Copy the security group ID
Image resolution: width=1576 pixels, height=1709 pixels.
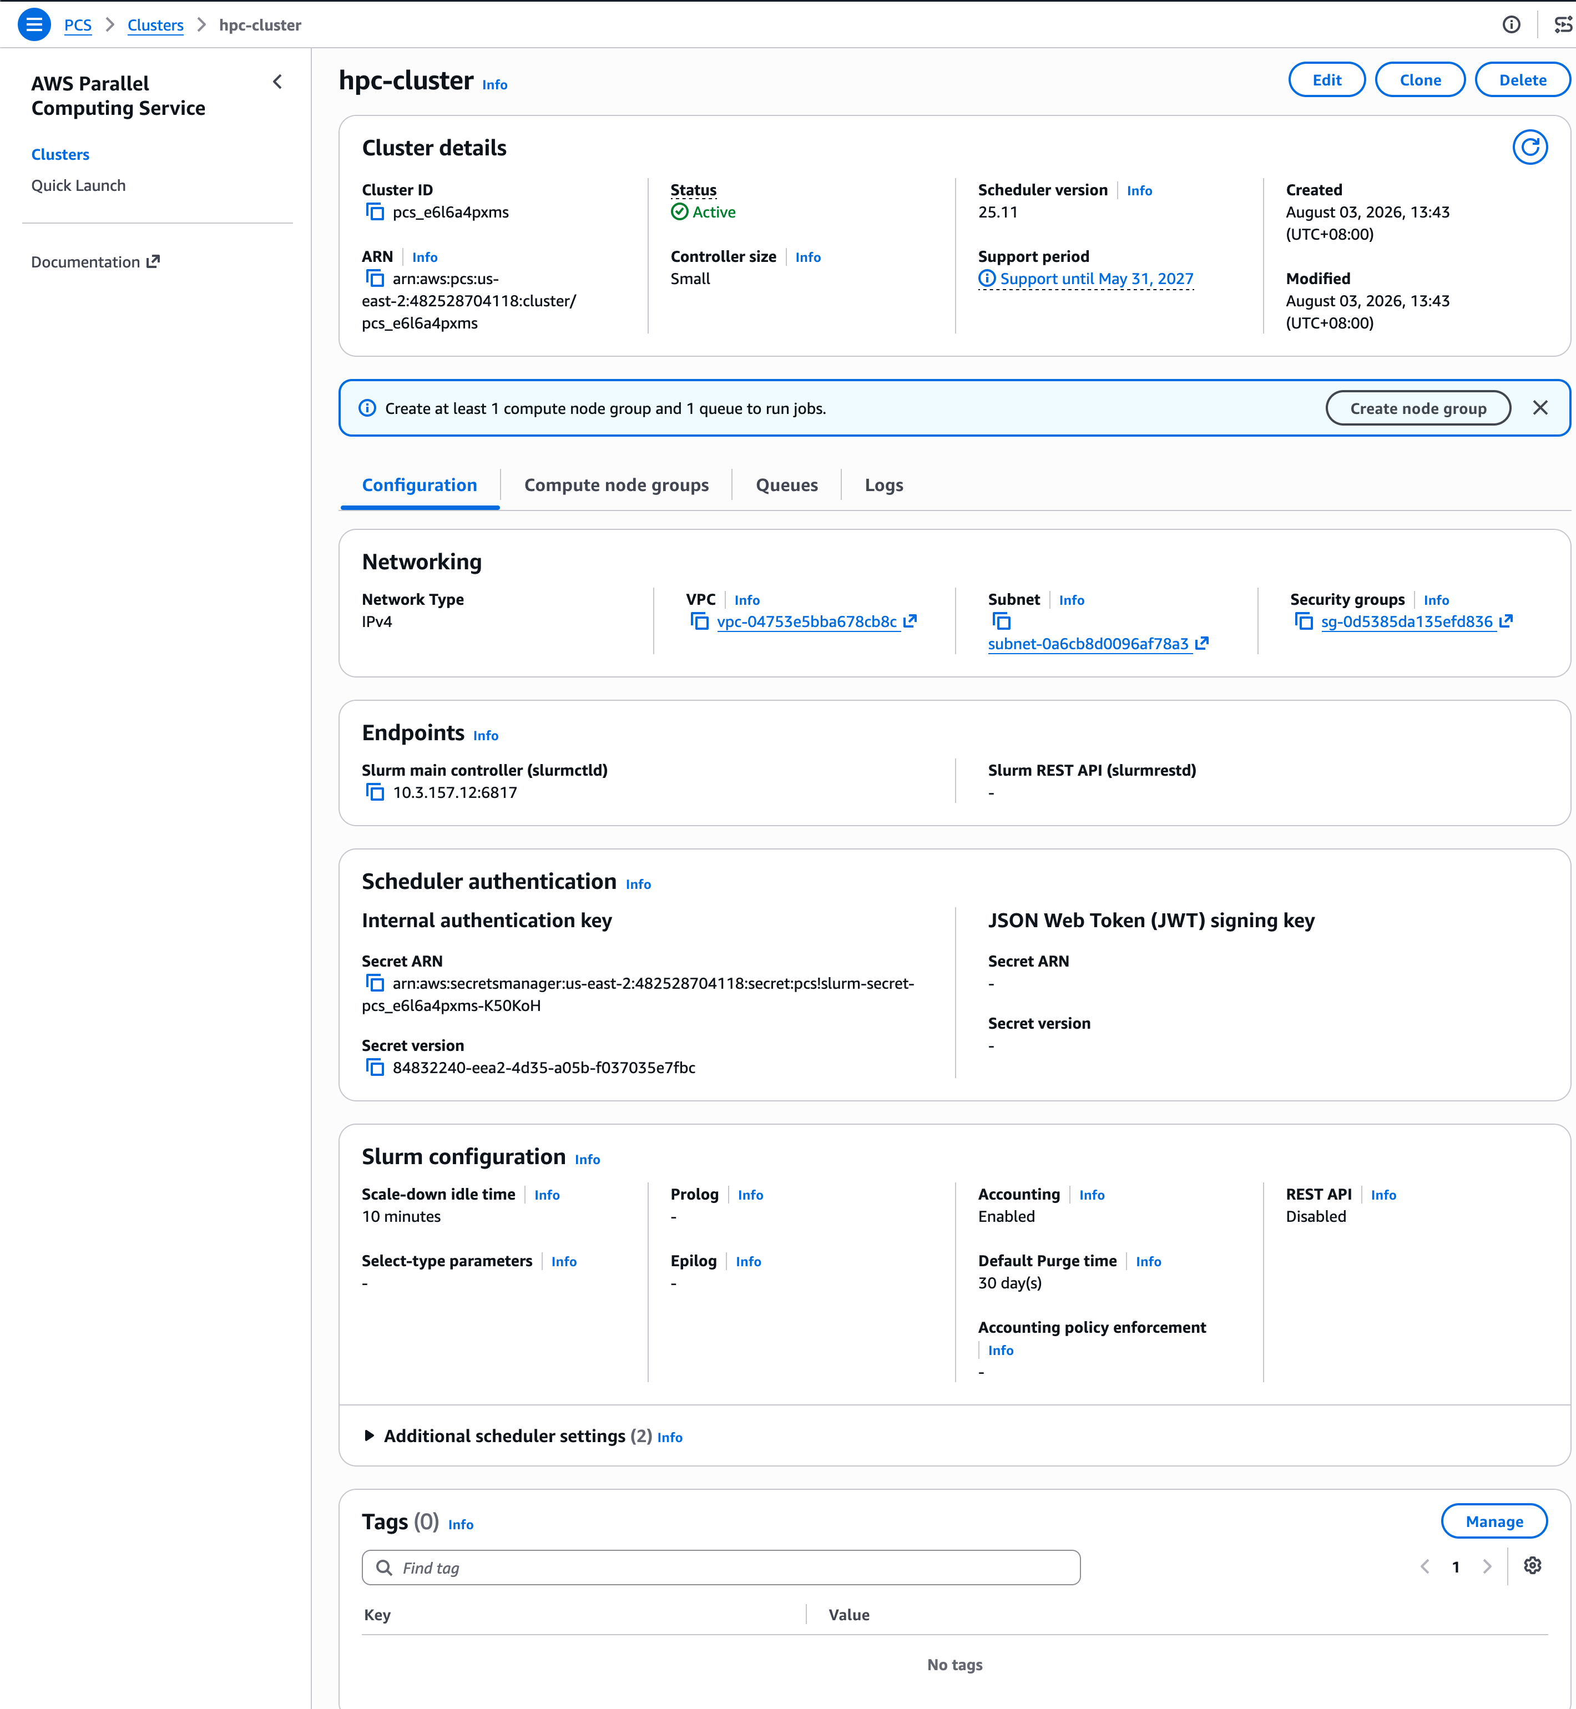click(1303, 621)
